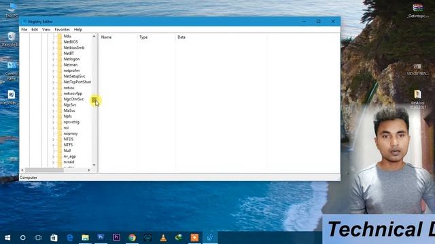Expand the NetbiosSmb key arrow

point(53,48)
